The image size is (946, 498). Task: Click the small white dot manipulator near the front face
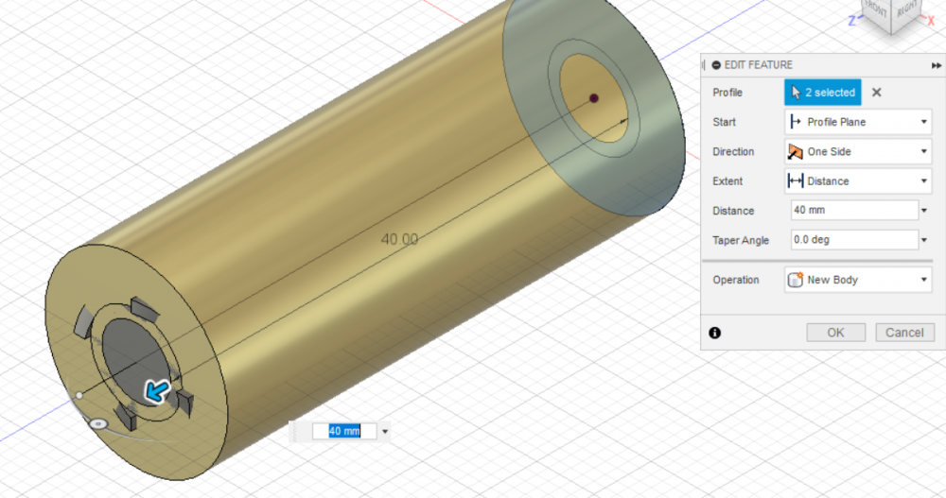click(79, 396)
